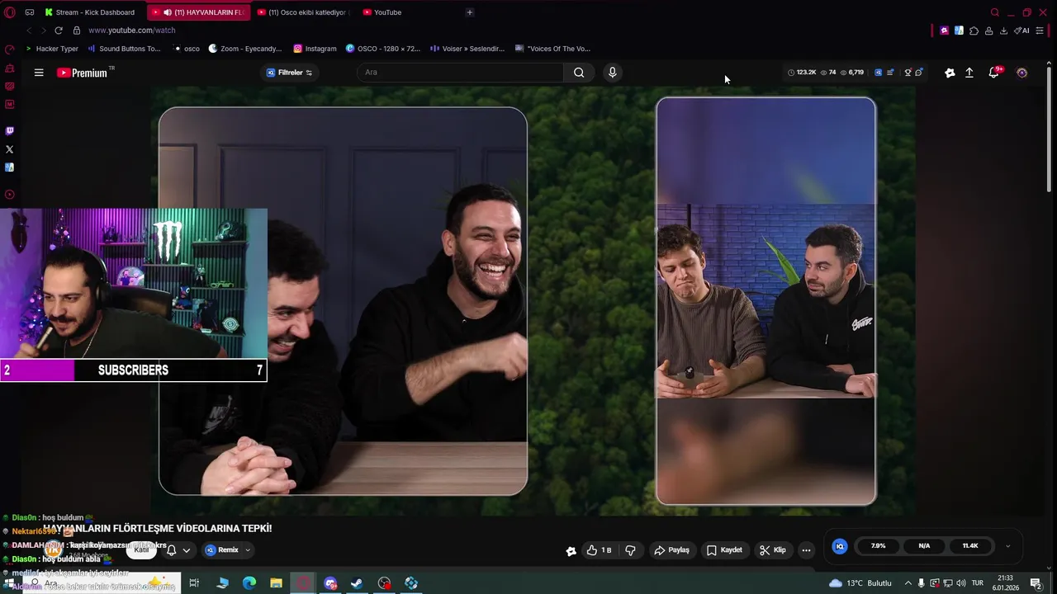Open the YouTube hamburger guide menu
The image size is (1057, 594).
(39, 73)
